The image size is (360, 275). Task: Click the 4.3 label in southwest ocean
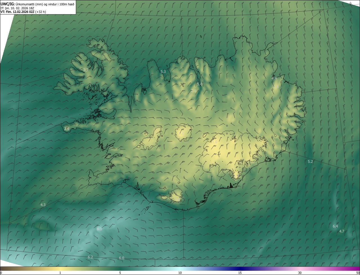[x=43, y=205]
